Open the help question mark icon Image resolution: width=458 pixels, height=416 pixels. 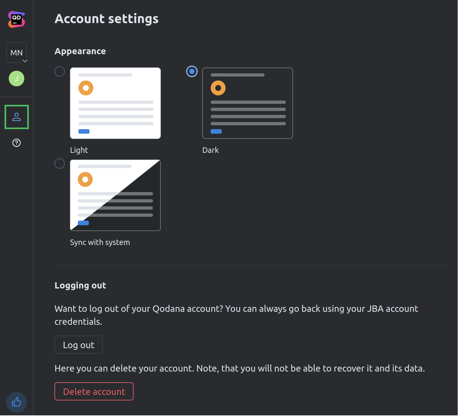point(16,143)
